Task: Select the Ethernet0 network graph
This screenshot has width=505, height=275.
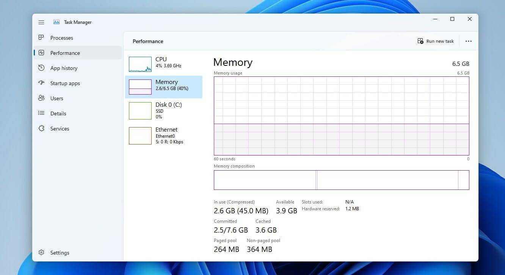Action: click(140, 135)
